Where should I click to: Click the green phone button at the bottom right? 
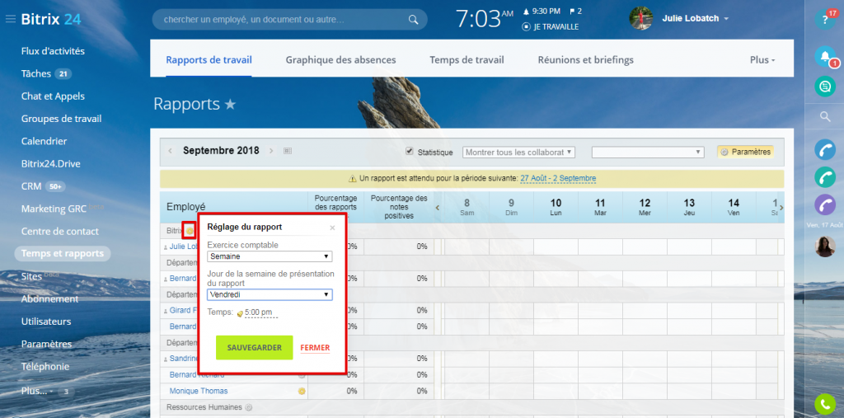coord(824,404)
